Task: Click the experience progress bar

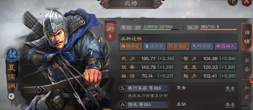Action: pyautogui.click(x=161, y=29)
